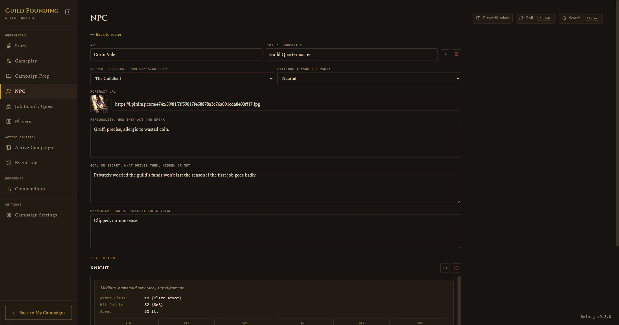Open the Compendium reference
The image size is (619, 325).
click(38, 189)
